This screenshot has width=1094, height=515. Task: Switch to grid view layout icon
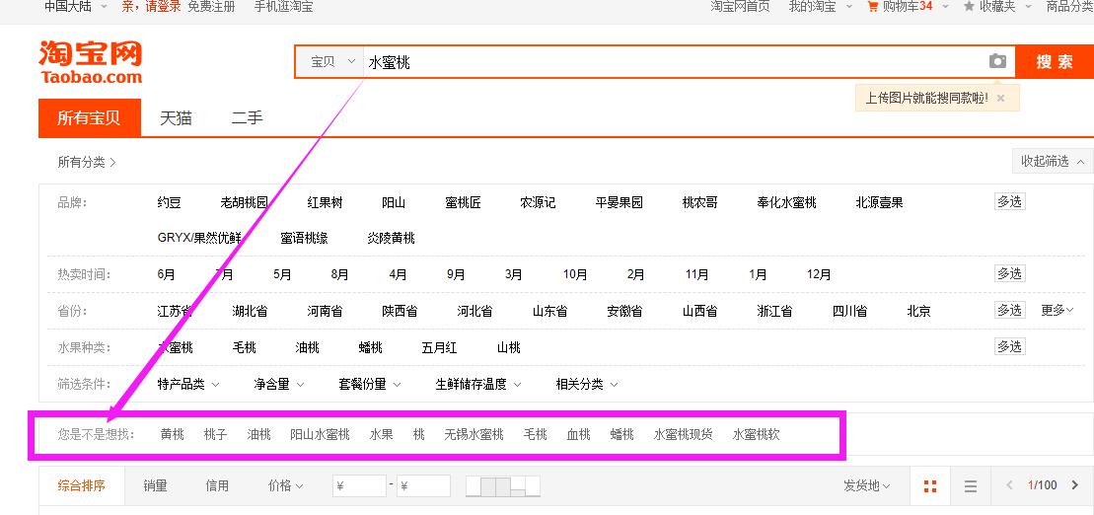929,485
